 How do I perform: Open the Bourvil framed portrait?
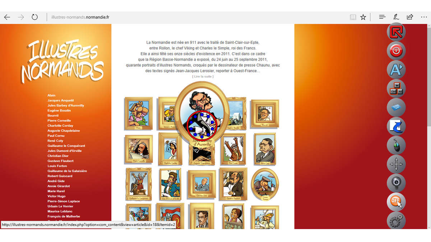pyautogui.click(x=265, y=114)
